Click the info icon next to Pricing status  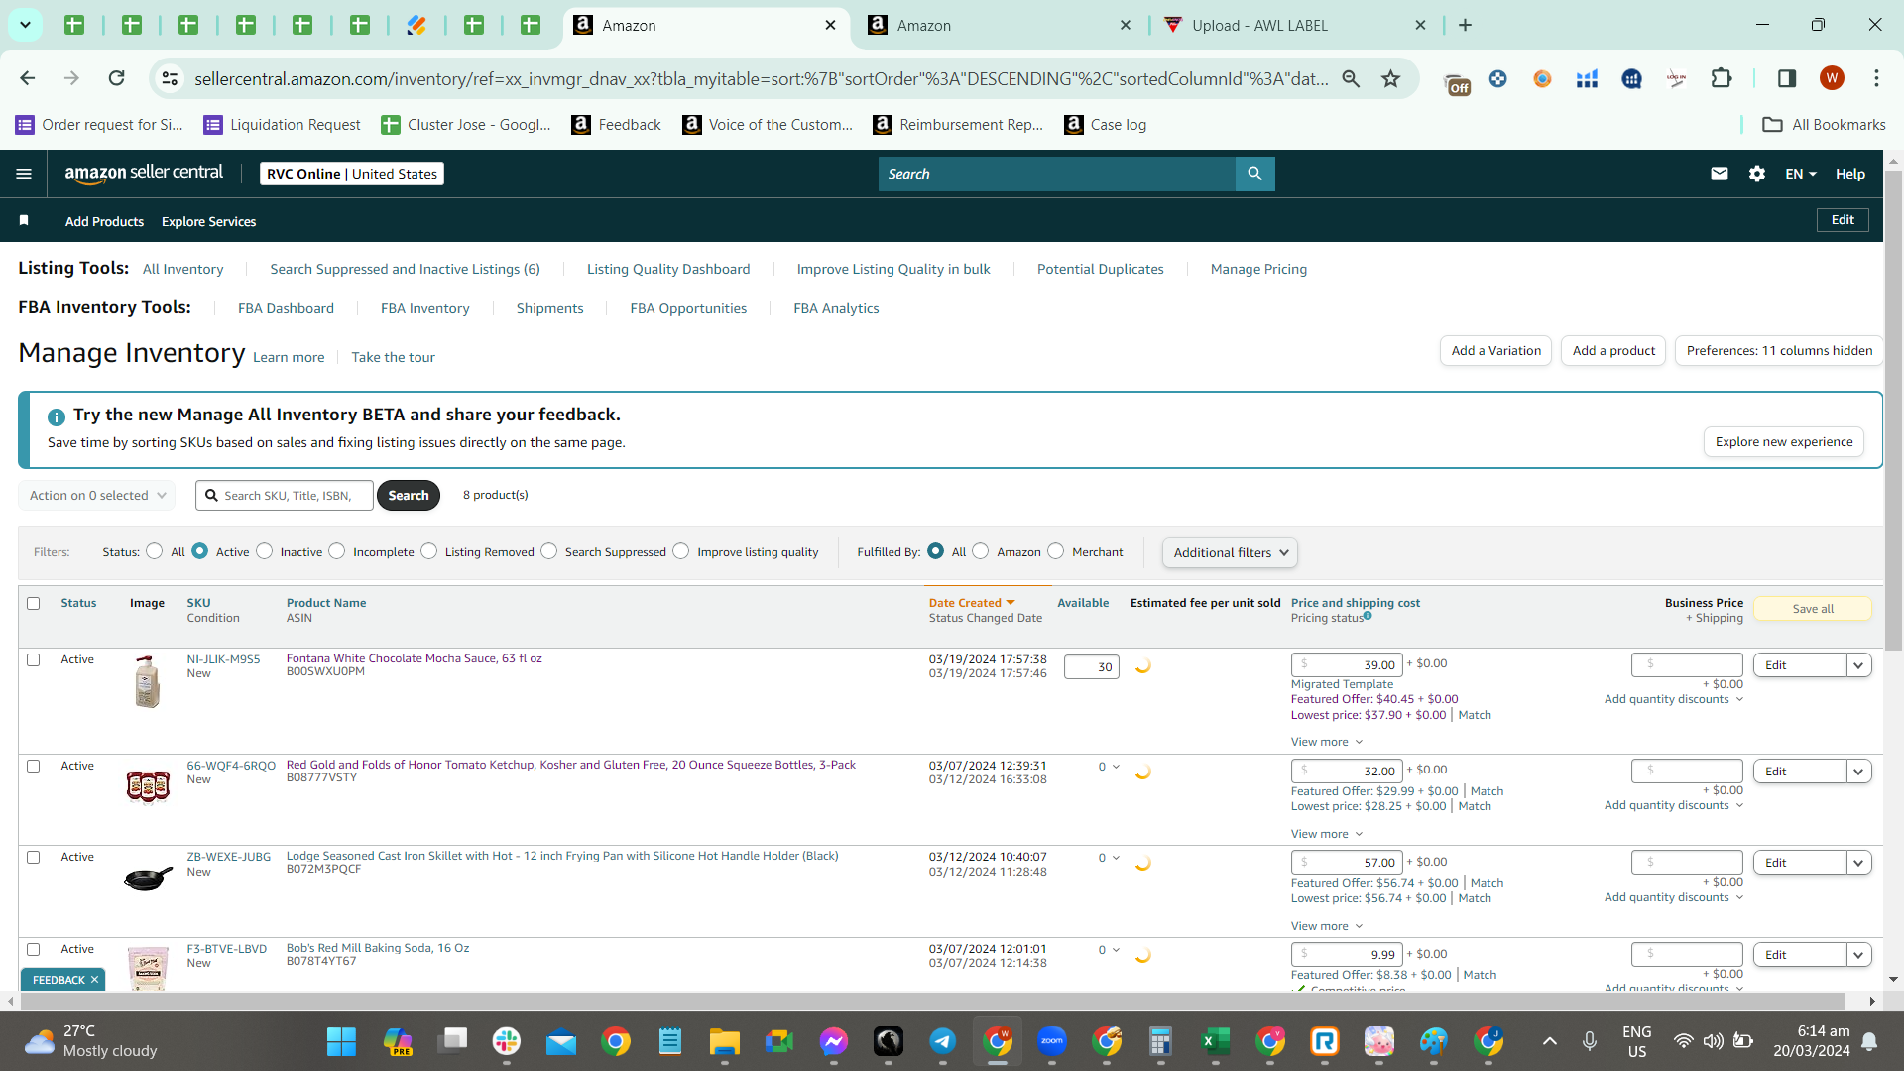tap(1368, 616)
